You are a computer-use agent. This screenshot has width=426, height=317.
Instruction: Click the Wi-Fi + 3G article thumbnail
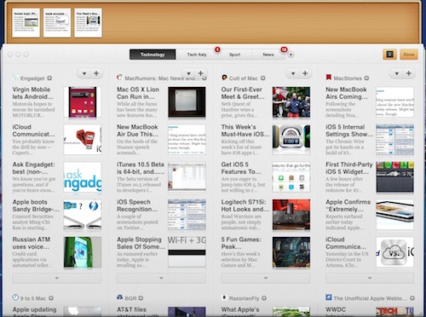pos(187,252)
